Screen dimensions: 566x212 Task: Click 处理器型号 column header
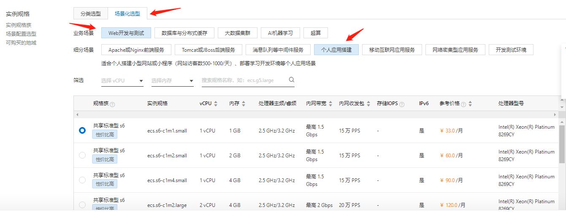pyautogui.click(x=511, y=103)
